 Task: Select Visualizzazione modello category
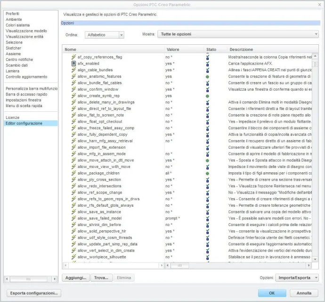26,31
